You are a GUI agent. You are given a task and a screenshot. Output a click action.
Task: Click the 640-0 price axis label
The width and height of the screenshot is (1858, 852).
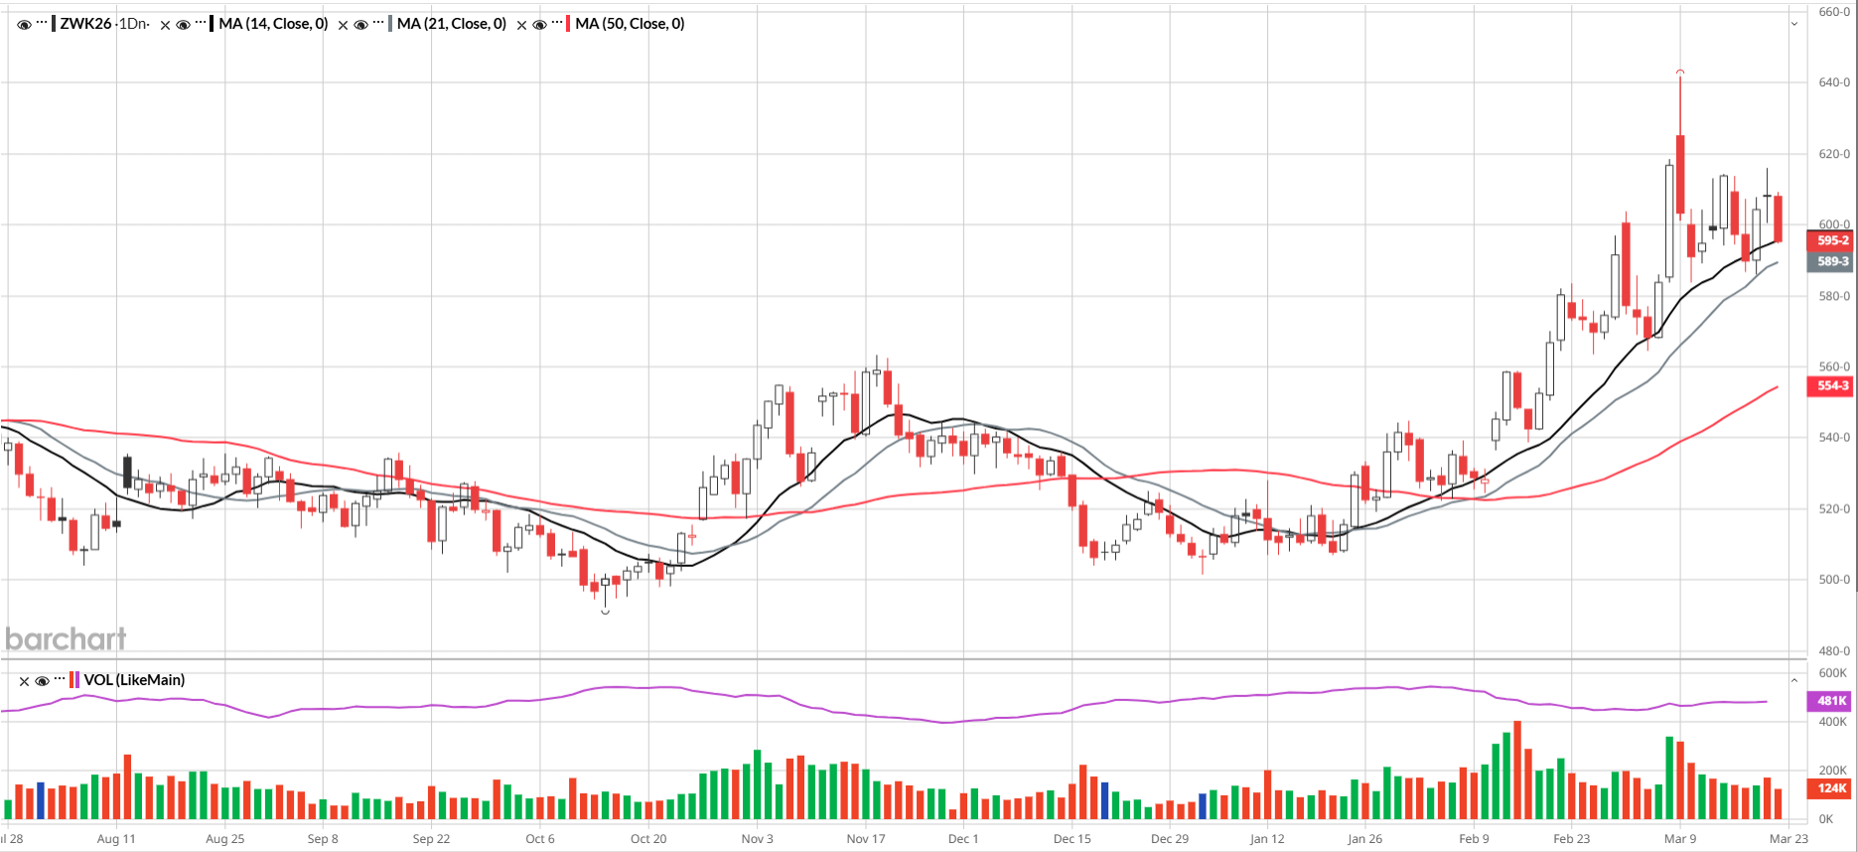[x=1834, y=82]
